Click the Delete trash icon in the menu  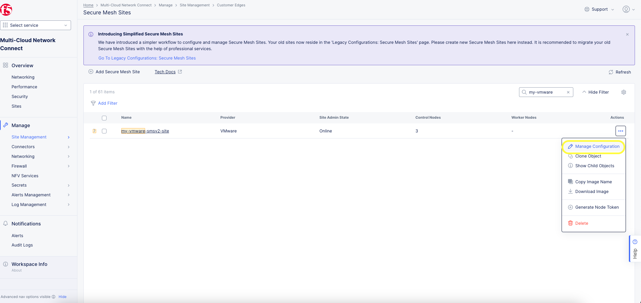tap(570, 223)
